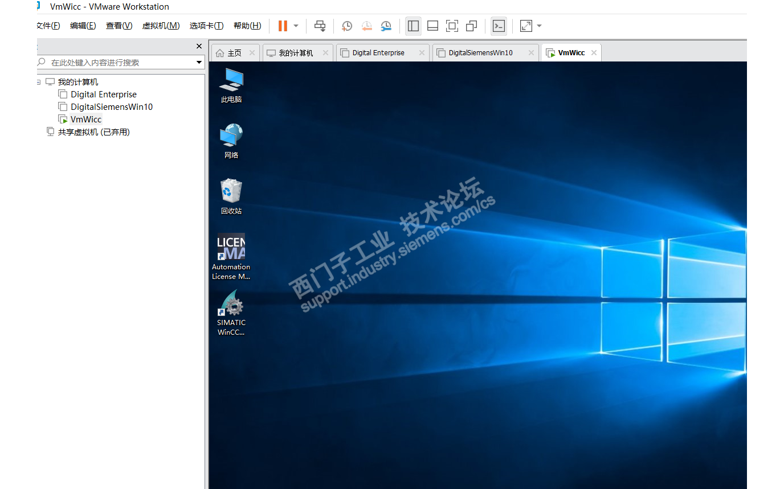Open the 文件(F) menu
Viewport: 784px width, 489px height.
click(x=48, y=26)
